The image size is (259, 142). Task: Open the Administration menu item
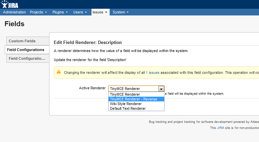[14, 12]
